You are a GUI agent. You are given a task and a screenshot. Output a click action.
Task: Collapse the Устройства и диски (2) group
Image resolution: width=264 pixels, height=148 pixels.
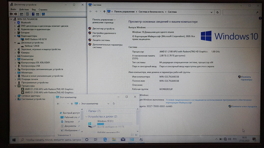[86, 116]
